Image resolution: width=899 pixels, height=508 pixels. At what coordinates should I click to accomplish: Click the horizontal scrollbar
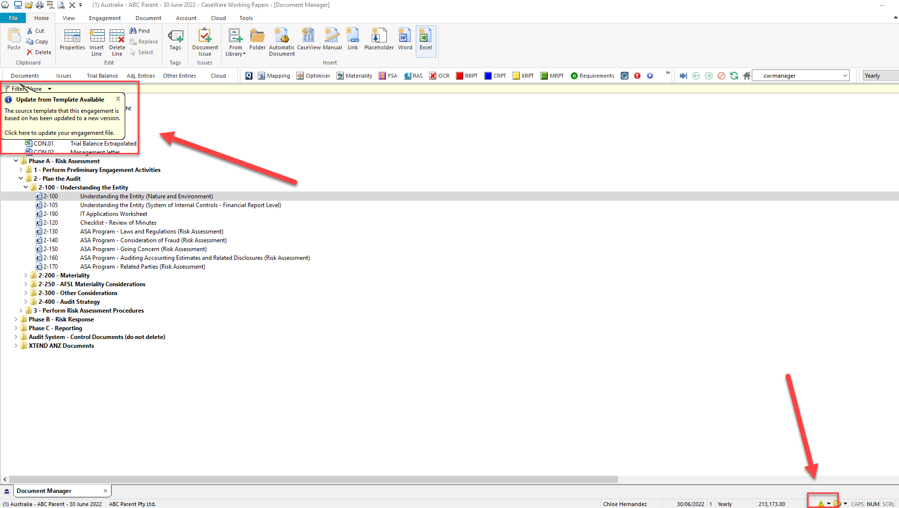313,480
